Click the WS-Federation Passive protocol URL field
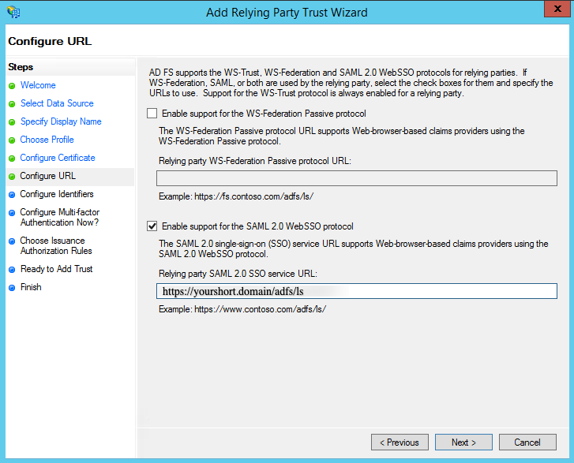The image size is (574, 463). pyautogui.click(x=356, y=178)
